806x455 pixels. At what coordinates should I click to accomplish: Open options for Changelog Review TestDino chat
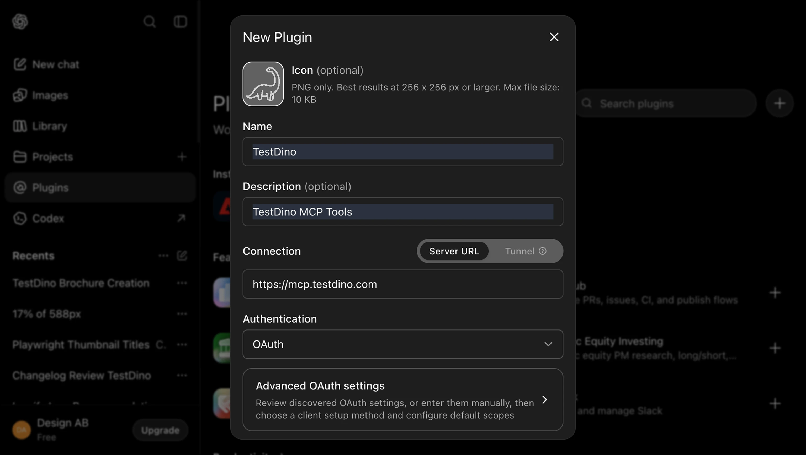[x=182, y=375]
